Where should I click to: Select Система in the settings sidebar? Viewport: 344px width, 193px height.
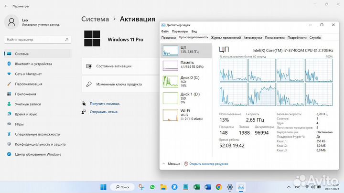[x=38, y=54]
